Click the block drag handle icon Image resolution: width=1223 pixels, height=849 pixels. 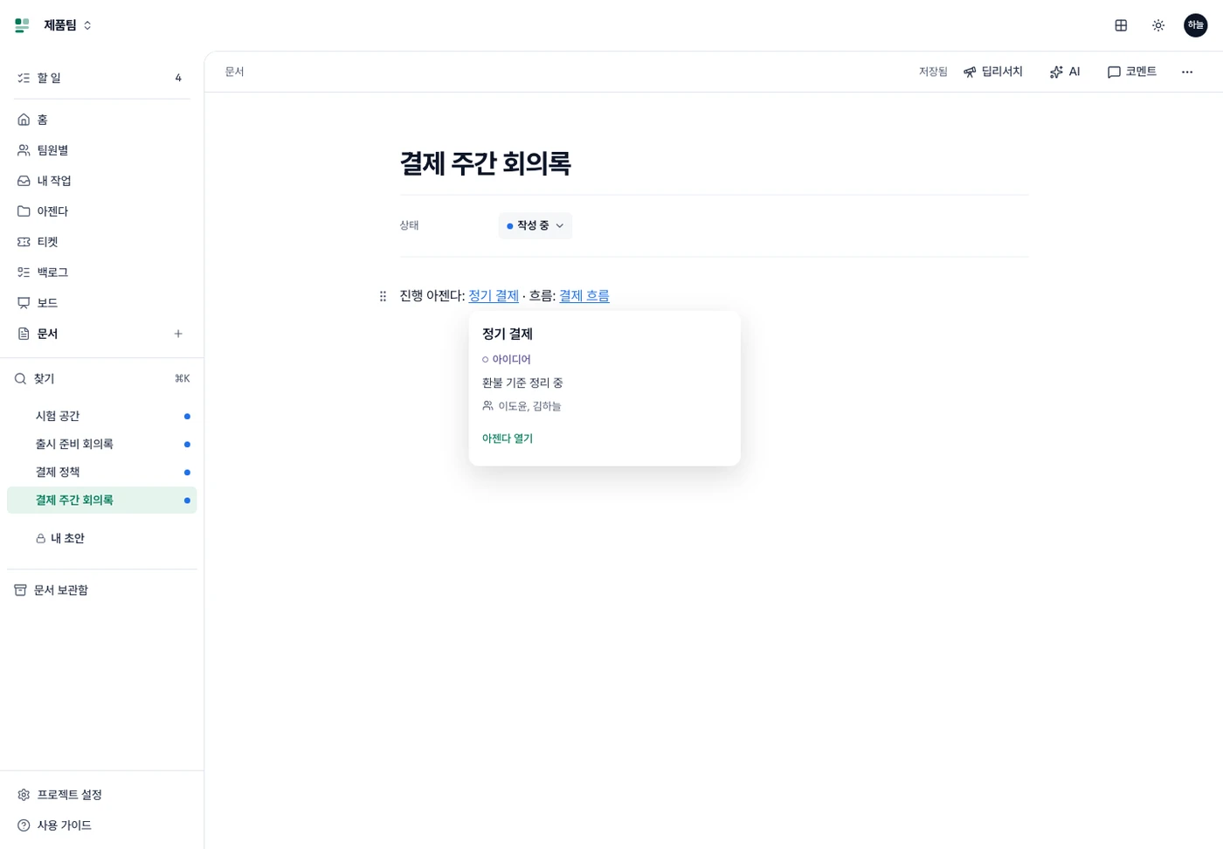[383, 296]
